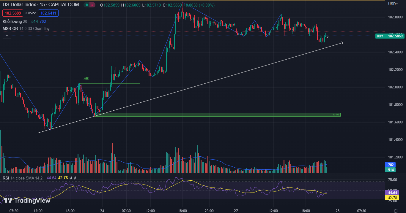Click the red sell price 102.5889 button

(x=12, y=13)
